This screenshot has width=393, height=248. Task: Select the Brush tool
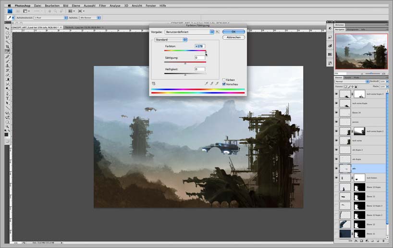click(x=7, y=61)
